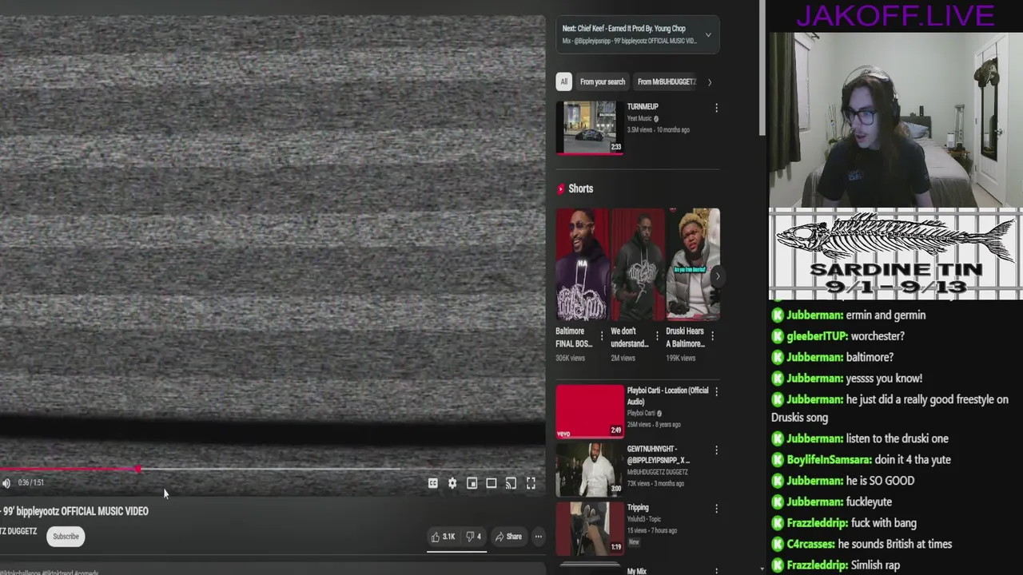Screen dimensions: 1023x575
Task: Click the red playhead scrubber dot
Action: tap(139, 470)
